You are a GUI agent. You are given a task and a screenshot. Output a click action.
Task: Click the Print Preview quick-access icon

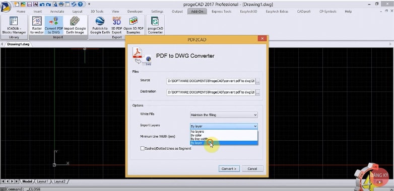point(55,4)
